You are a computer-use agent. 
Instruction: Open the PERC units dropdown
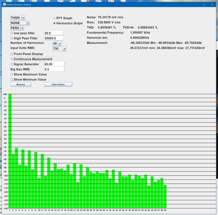click(x=22, y=28)
